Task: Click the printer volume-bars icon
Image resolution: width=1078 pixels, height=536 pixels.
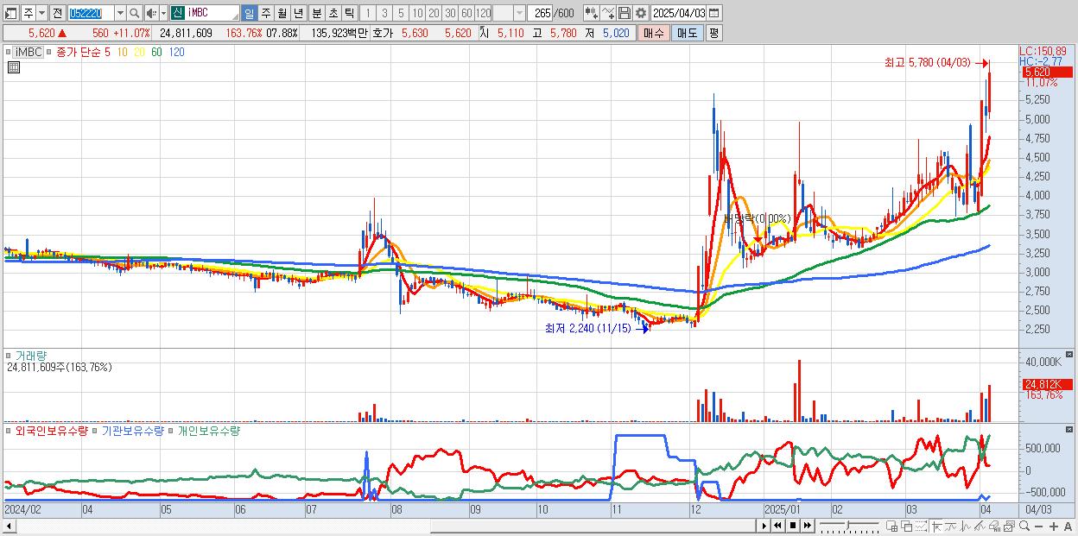Action: (995, 526)
